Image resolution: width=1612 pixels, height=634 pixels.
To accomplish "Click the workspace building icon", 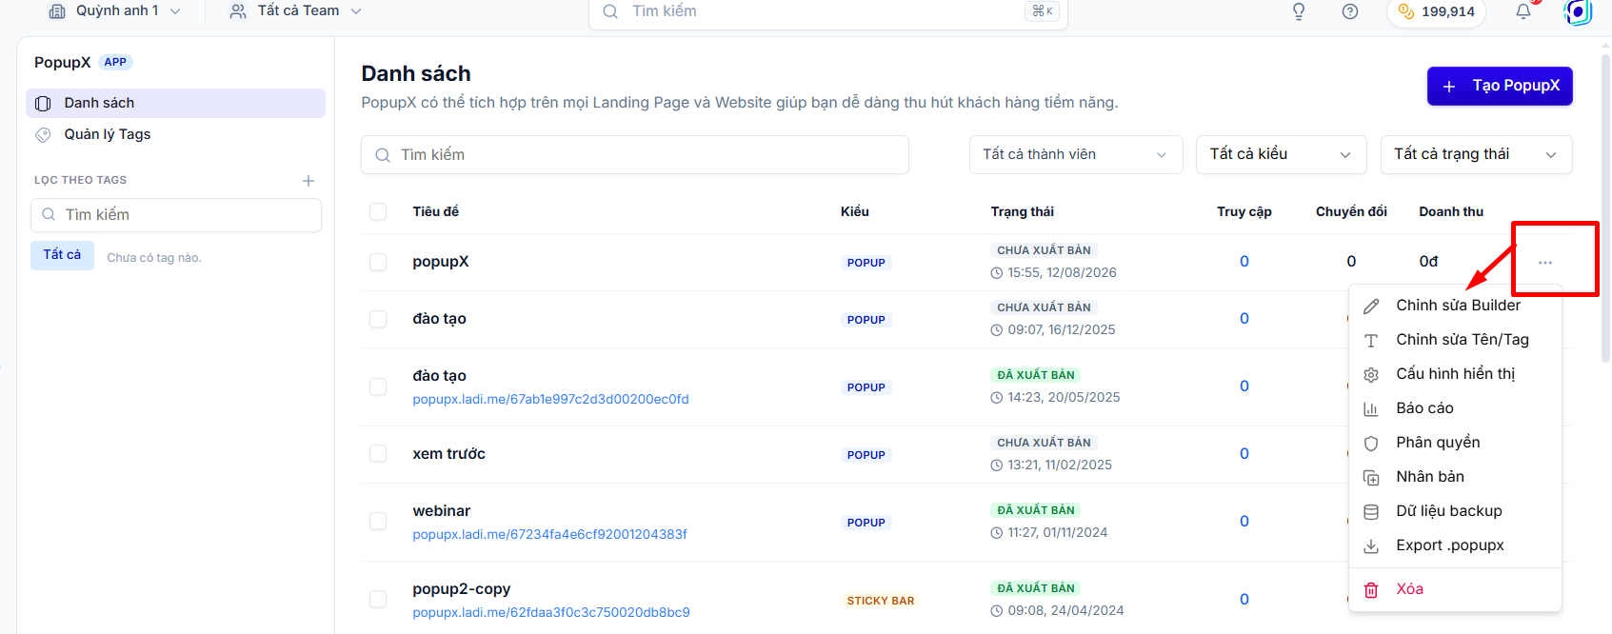I will [57, 11].
